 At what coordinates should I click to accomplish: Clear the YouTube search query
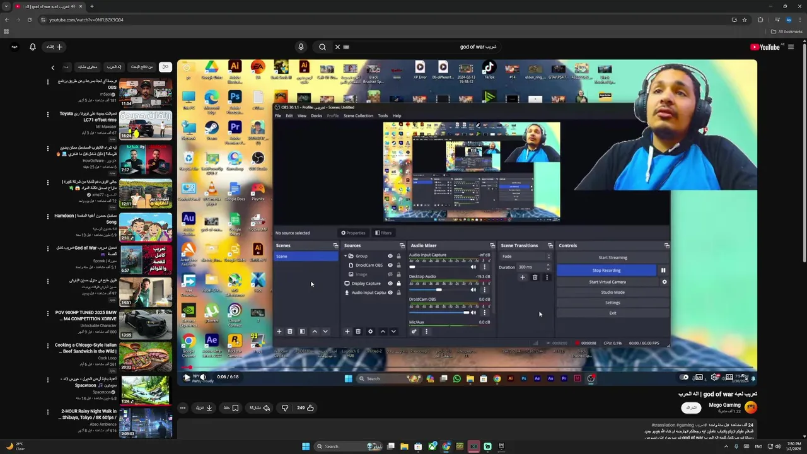tap(337, 47)
